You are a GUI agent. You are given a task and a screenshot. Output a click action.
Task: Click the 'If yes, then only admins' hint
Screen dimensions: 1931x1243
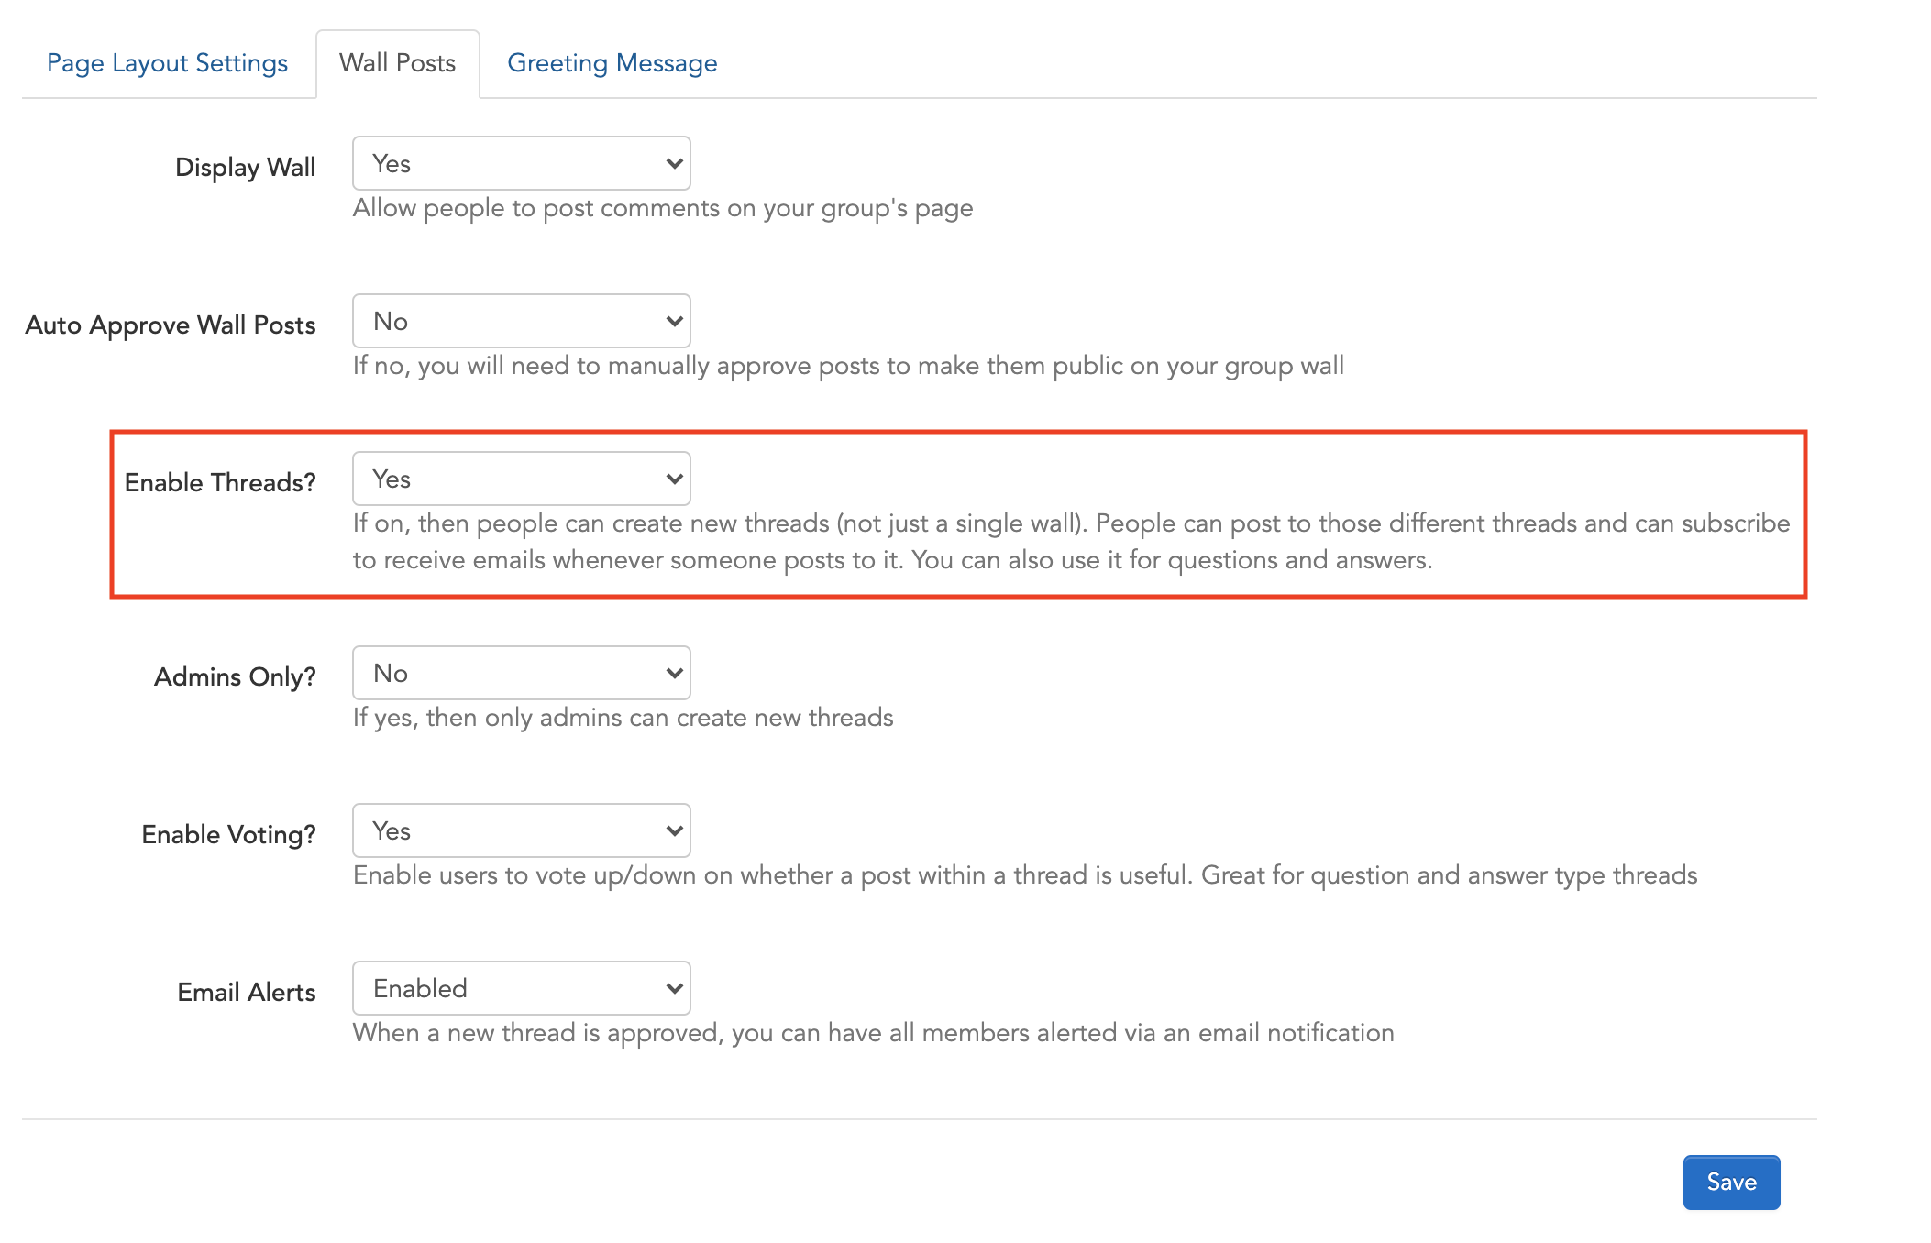[x=623, y=718]
